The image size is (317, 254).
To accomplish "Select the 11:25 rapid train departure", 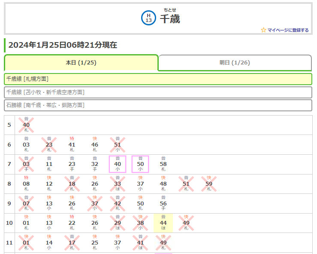I will (95, 243).
